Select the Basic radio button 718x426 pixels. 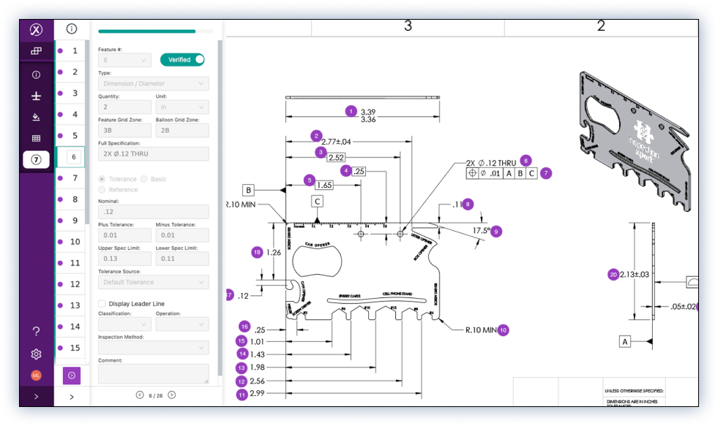[x=143, y=179]
